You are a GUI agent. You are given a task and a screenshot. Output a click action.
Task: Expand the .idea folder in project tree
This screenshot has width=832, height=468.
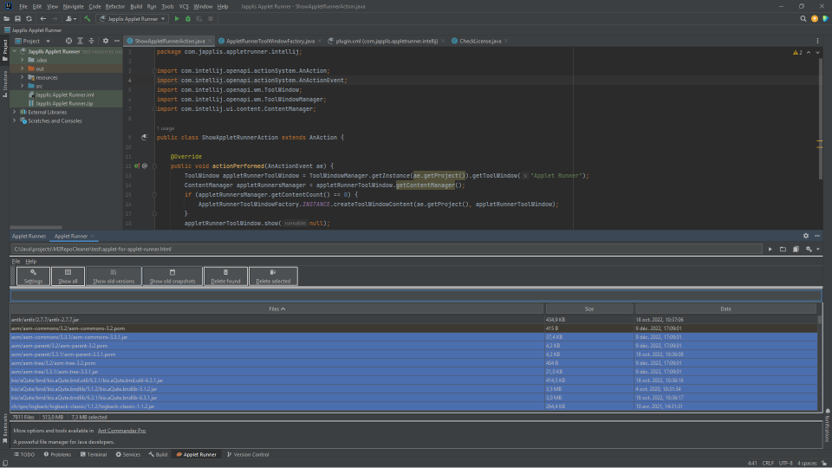coord(23,60)
